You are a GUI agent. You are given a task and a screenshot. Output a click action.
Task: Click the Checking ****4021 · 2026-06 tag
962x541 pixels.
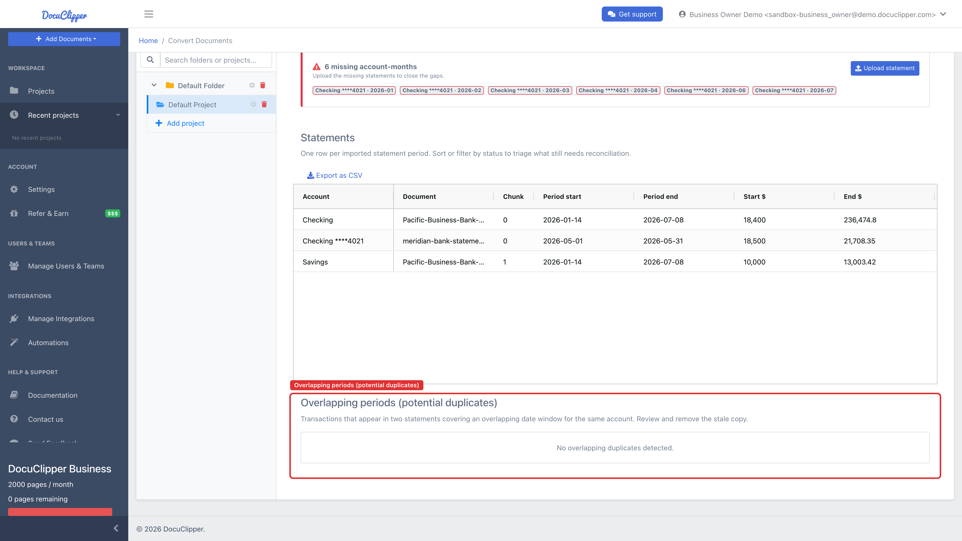[x=706, y=90]
